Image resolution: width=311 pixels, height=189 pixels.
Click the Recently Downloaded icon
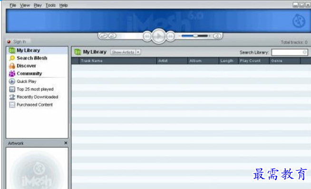pyautogui.click(x=12, y=97)
